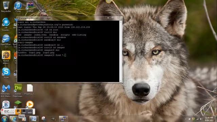Click the 'cd images' command line

tap(41, 47)
